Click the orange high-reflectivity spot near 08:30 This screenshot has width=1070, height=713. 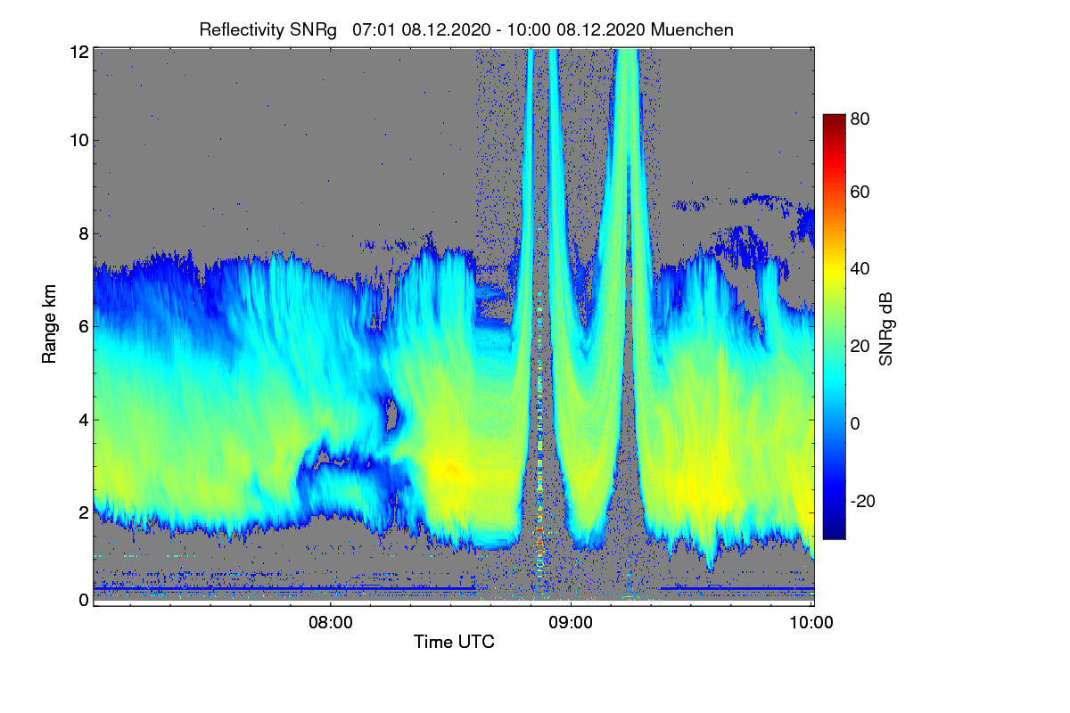pyautogui.click(x=449, y=469)
